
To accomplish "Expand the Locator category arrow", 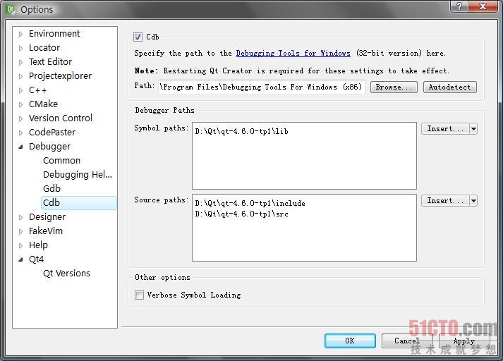I will click(x=21, y=48).
